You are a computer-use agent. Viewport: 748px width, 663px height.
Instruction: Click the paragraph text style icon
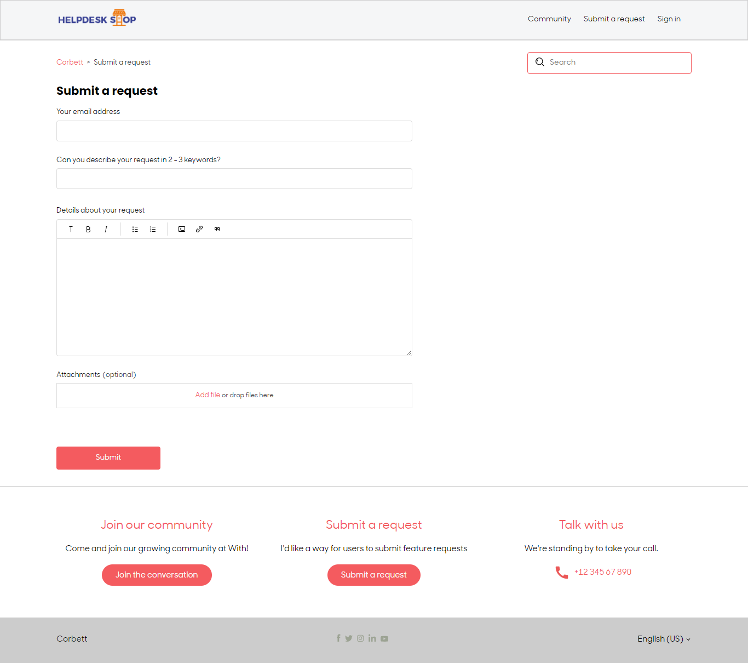[71, 230]
